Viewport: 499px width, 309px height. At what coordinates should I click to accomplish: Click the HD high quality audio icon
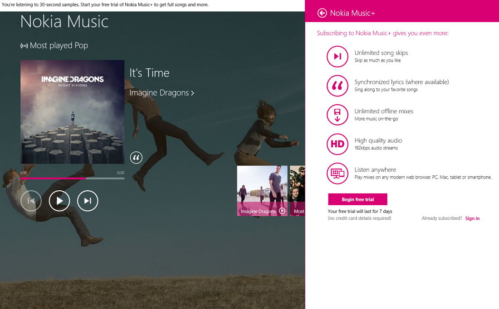[338, 144]
